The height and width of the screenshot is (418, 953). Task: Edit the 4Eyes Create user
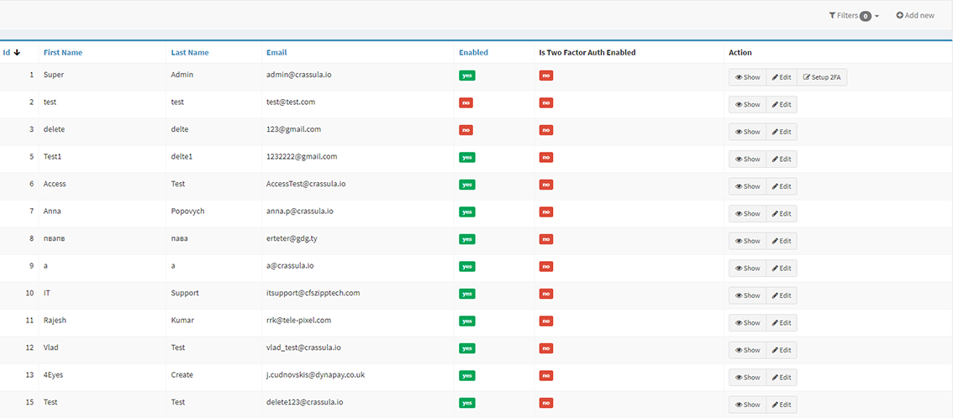[x=782, y=378]
